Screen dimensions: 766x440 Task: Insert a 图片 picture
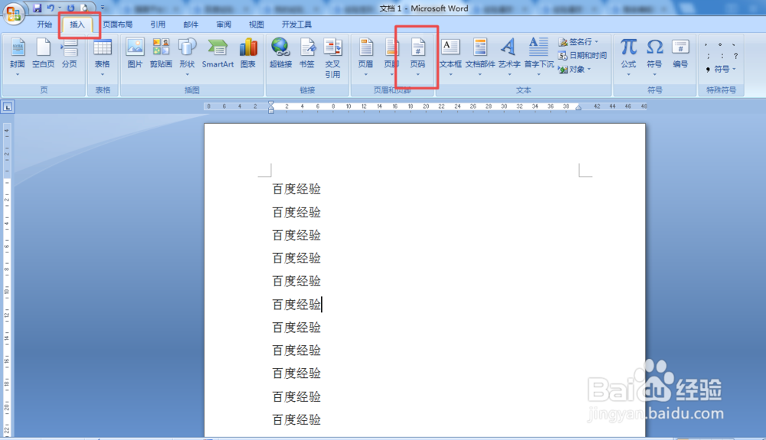[135, 53]
